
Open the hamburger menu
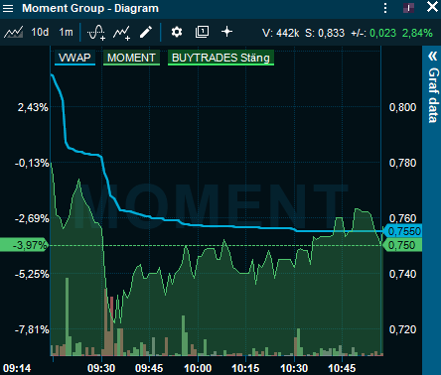(x=8, y=8)
